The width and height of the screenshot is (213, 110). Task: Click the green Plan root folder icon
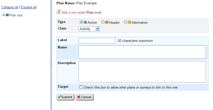(7, 15)
